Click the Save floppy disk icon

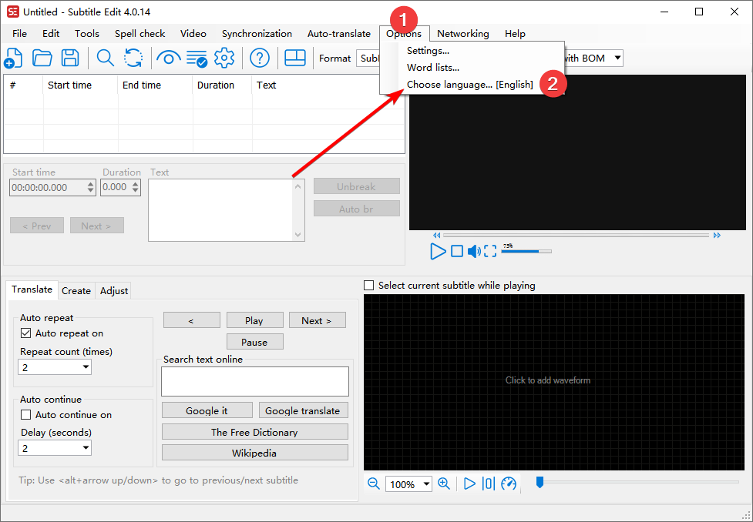point(70,58)
